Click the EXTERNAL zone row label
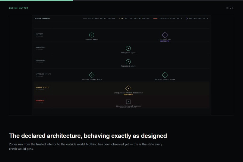Screen dimensions: 243x162 40,101
